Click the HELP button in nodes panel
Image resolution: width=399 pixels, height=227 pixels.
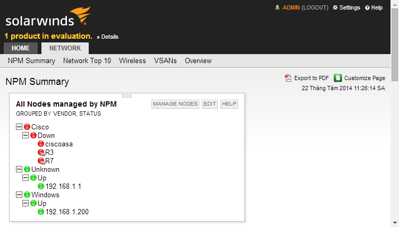[x=230, y=104]
